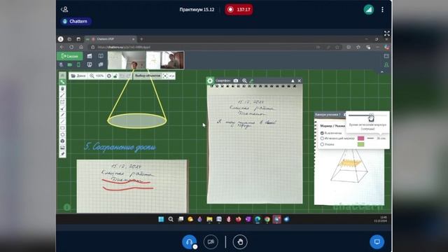Click the green "Сессия" button
Viewport: 448px width, 252px height.
70,56
